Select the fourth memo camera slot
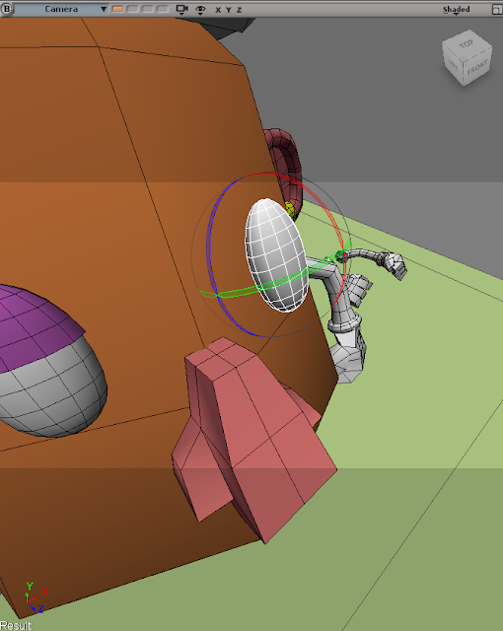Image resolution: width=503 pixels, height=631 pixels. click(163, 9)
